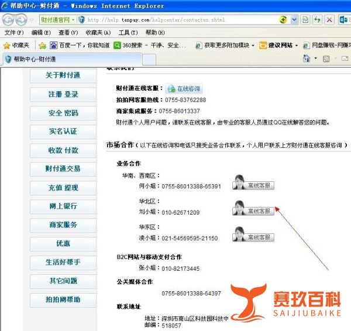Open the recent pages dropdown arrow
351x331 pixels.
32,20
